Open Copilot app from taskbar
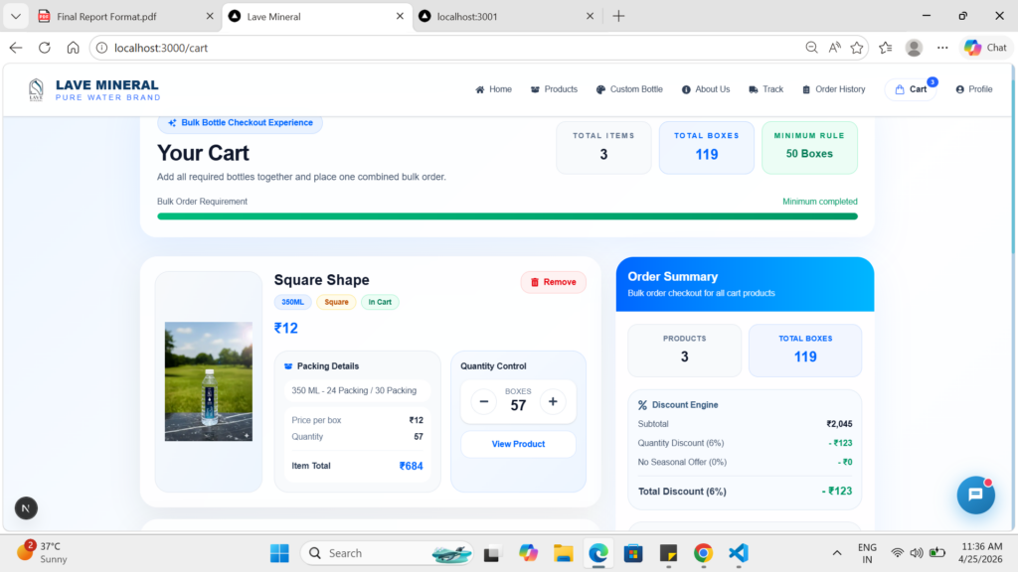Image resolution: width=1018 pixels, height=572 pixels. pyautogui.click(x=528, y=553)
